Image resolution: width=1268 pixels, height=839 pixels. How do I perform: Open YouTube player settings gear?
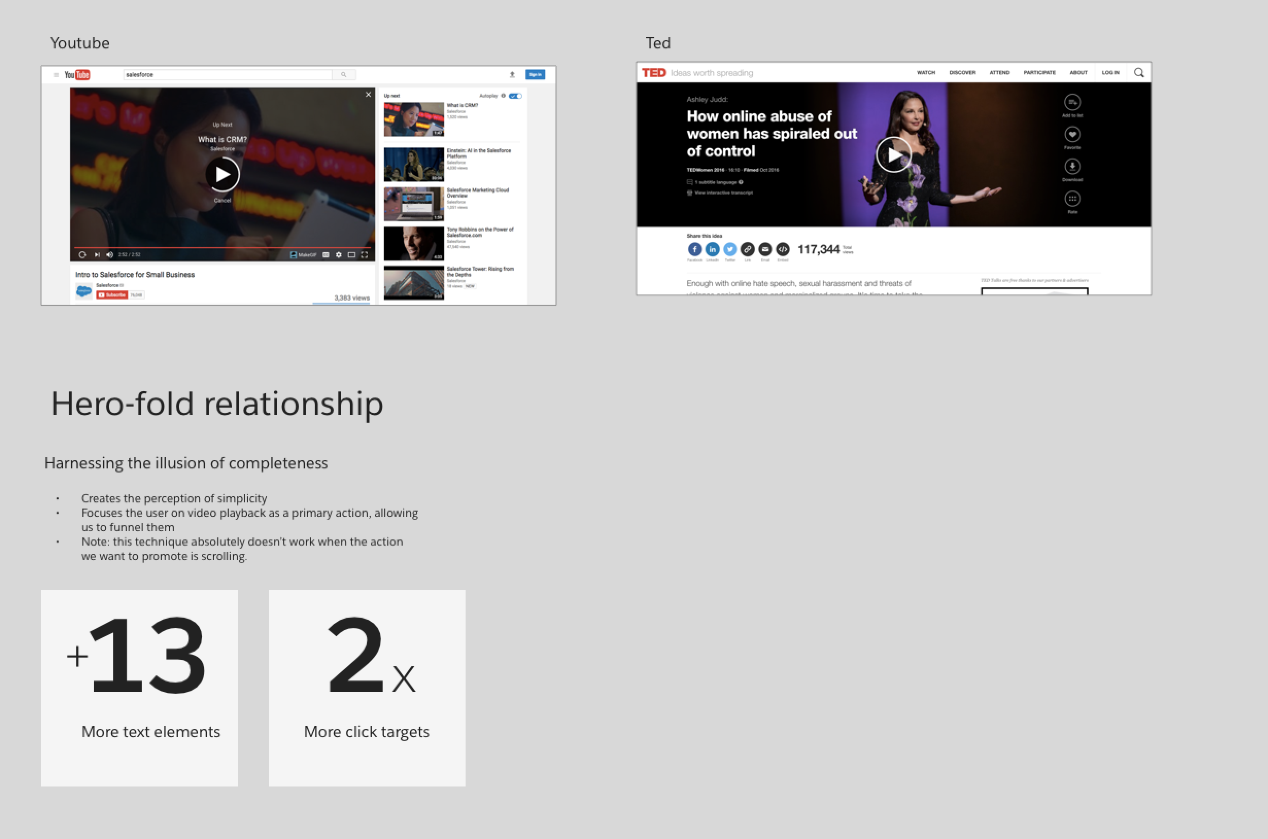[x=338, y=255]
